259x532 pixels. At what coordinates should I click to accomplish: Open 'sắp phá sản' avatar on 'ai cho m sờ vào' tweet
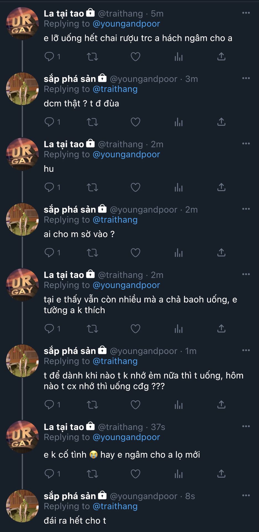tap(22, 219)
